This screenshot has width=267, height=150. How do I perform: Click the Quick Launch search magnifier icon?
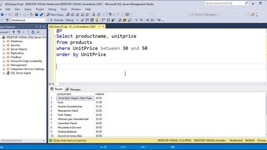246,3
